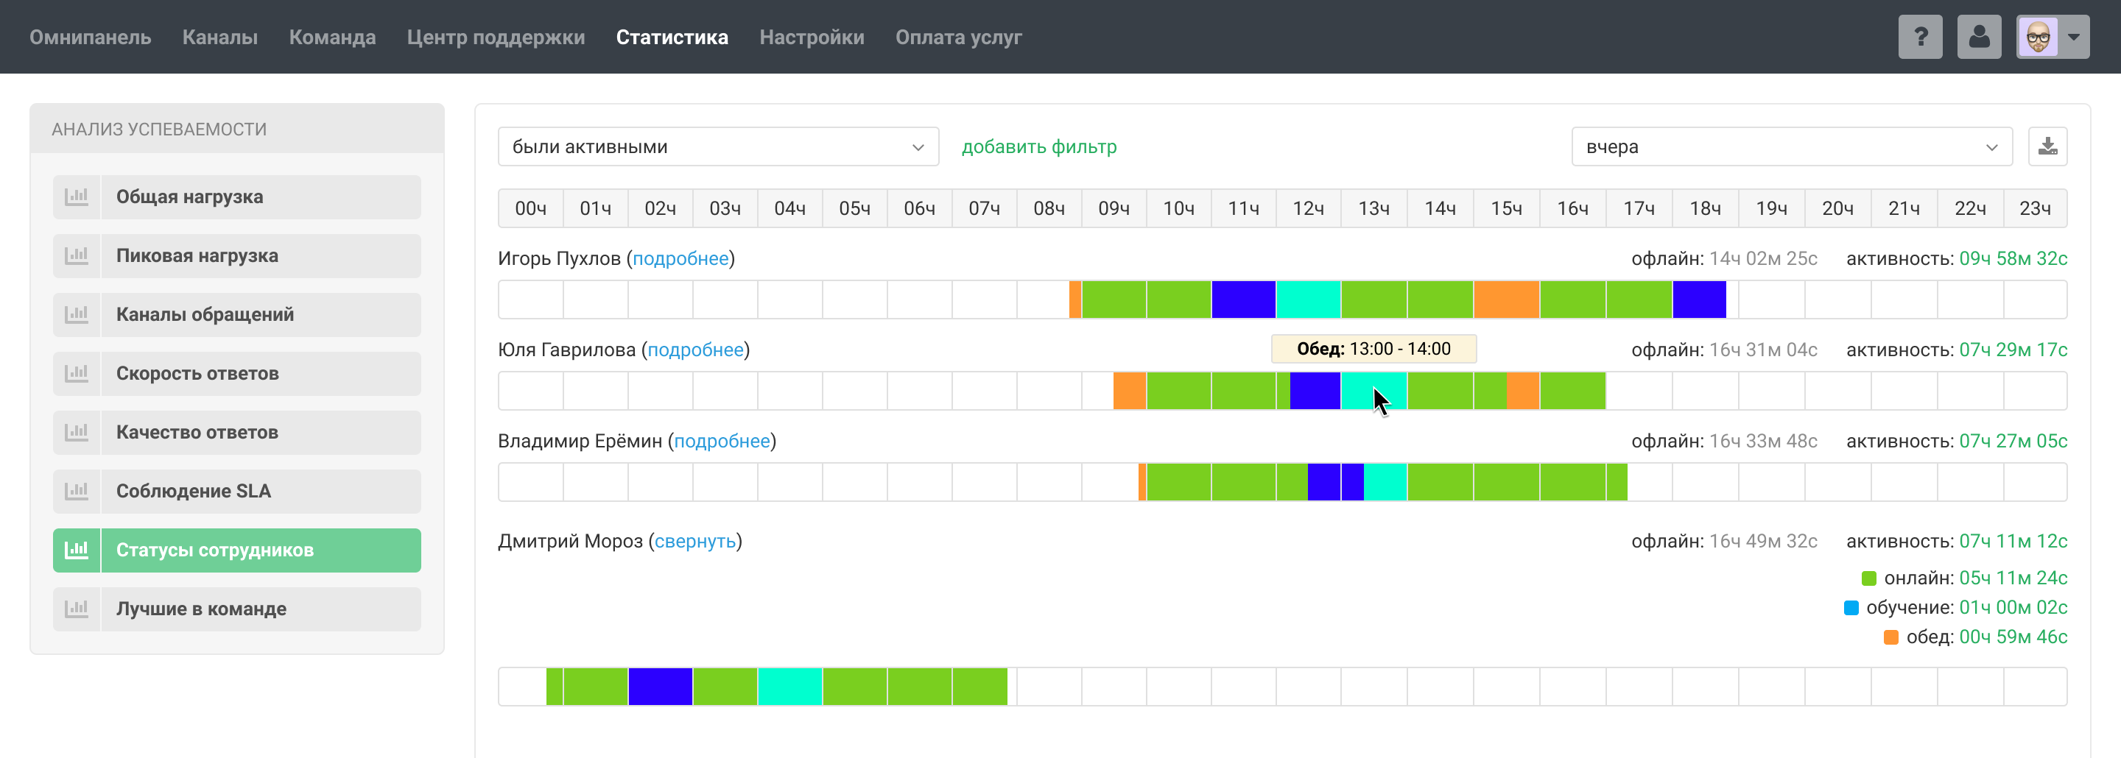Click Игорь Пухлов's first dark blue timeline segment
Viewport: 2121px width, 758px height.
[x=1242, y=300]
